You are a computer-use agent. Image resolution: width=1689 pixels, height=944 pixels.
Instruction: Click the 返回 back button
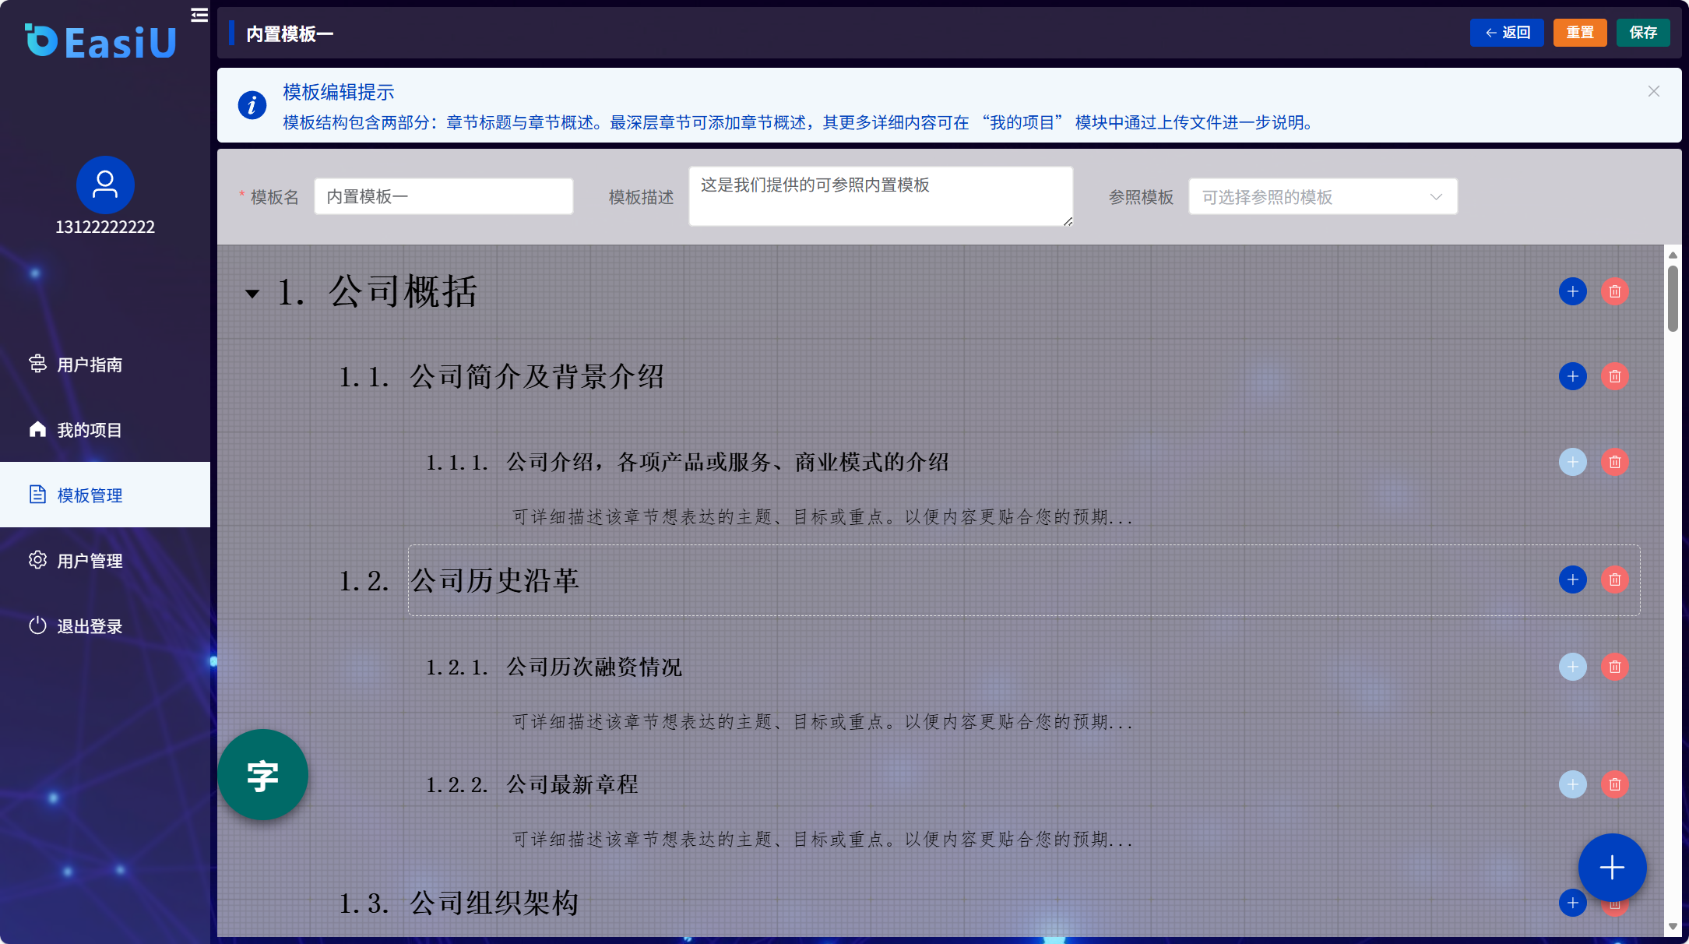1506,33
